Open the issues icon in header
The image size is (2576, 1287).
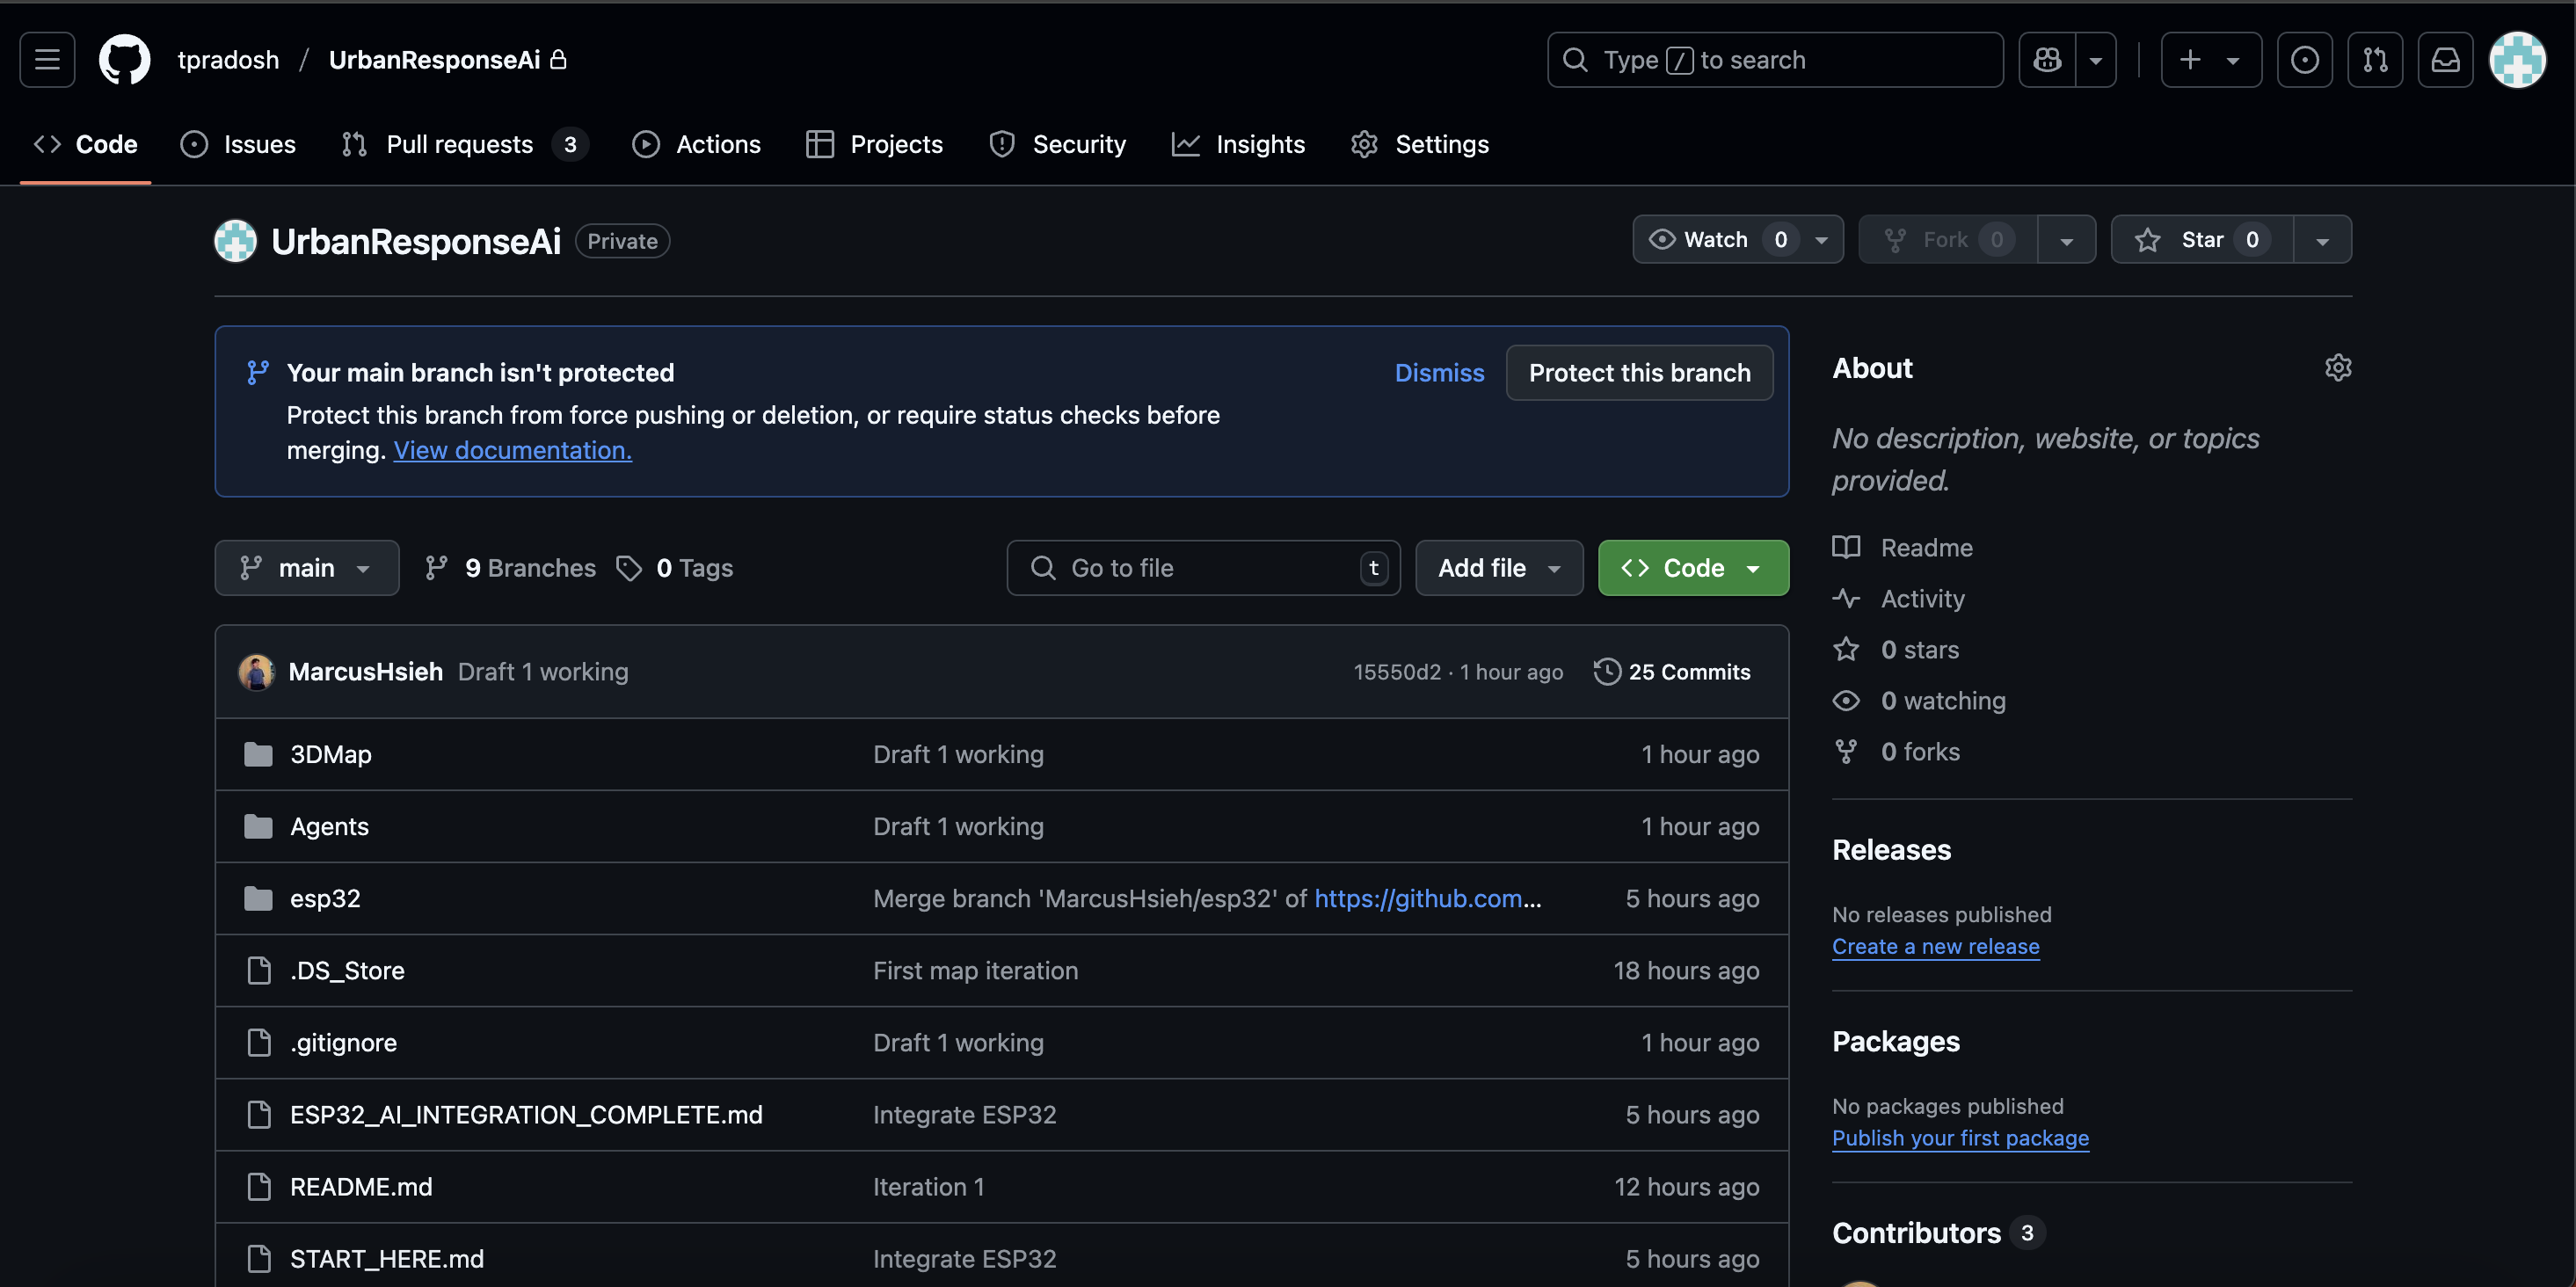click(x=2304, y=60)
